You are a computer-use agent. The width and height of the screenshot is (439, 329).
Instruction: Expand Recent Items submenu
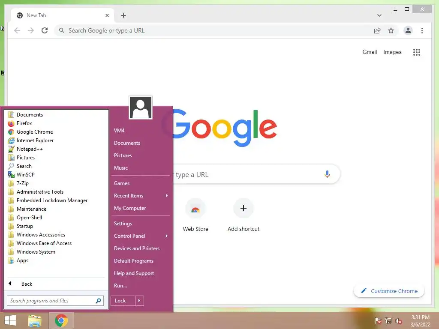[141, 196]
